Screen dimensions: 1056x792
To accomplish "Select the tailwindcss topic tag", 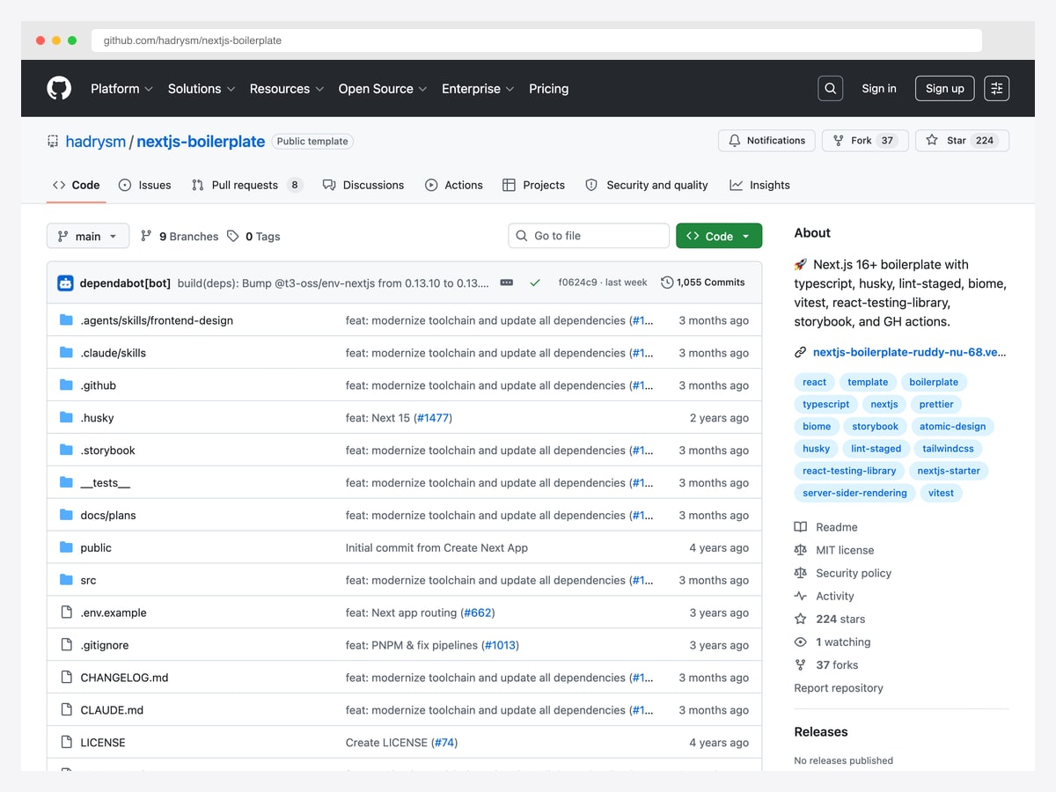I will [x=948, y=449].
